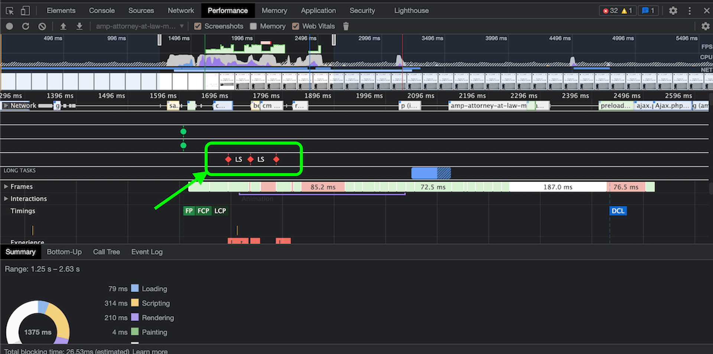Expand the Frames track

pyautogui.click(x=6, y=186)
